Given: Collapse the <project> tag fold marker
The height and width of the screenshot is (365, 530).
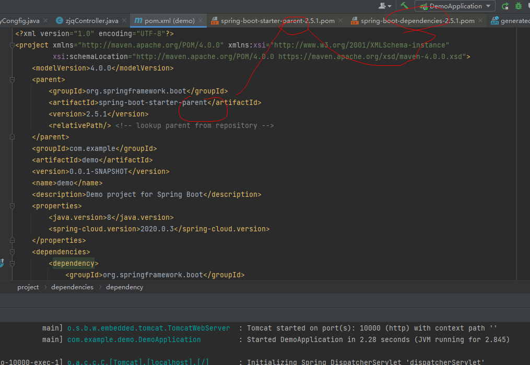Looking at the screenshot, I should (12, 45).
